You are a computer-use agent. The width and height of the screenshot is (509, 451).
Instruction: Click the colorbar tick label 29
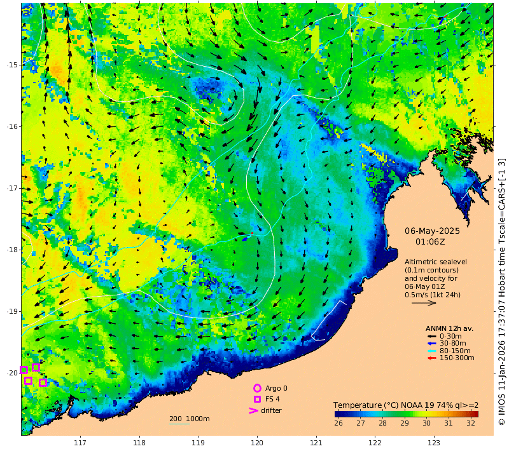(405, 423)
